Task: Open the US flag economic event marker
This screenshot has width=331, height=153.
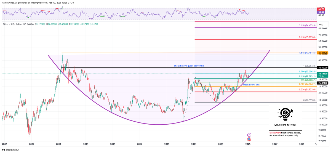Action: pos(249,139)
